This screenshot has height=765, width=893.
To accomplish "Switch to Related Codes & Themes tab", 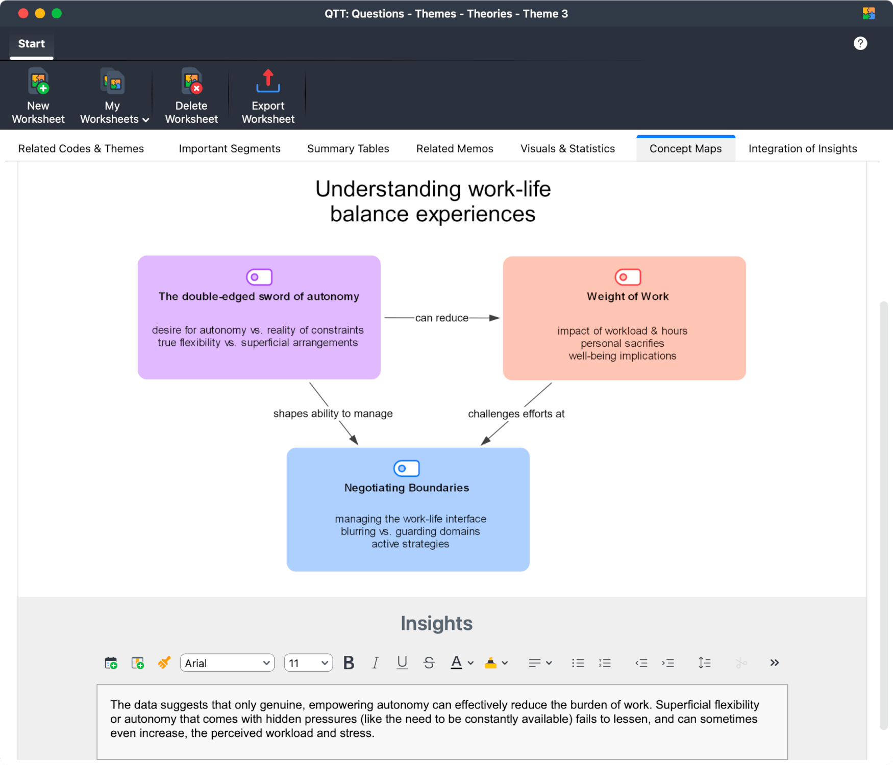I will (81, 148).
